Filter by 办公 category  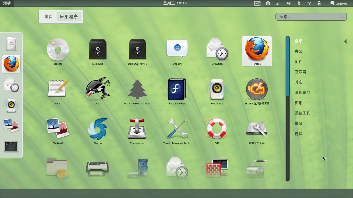(298, 51)
